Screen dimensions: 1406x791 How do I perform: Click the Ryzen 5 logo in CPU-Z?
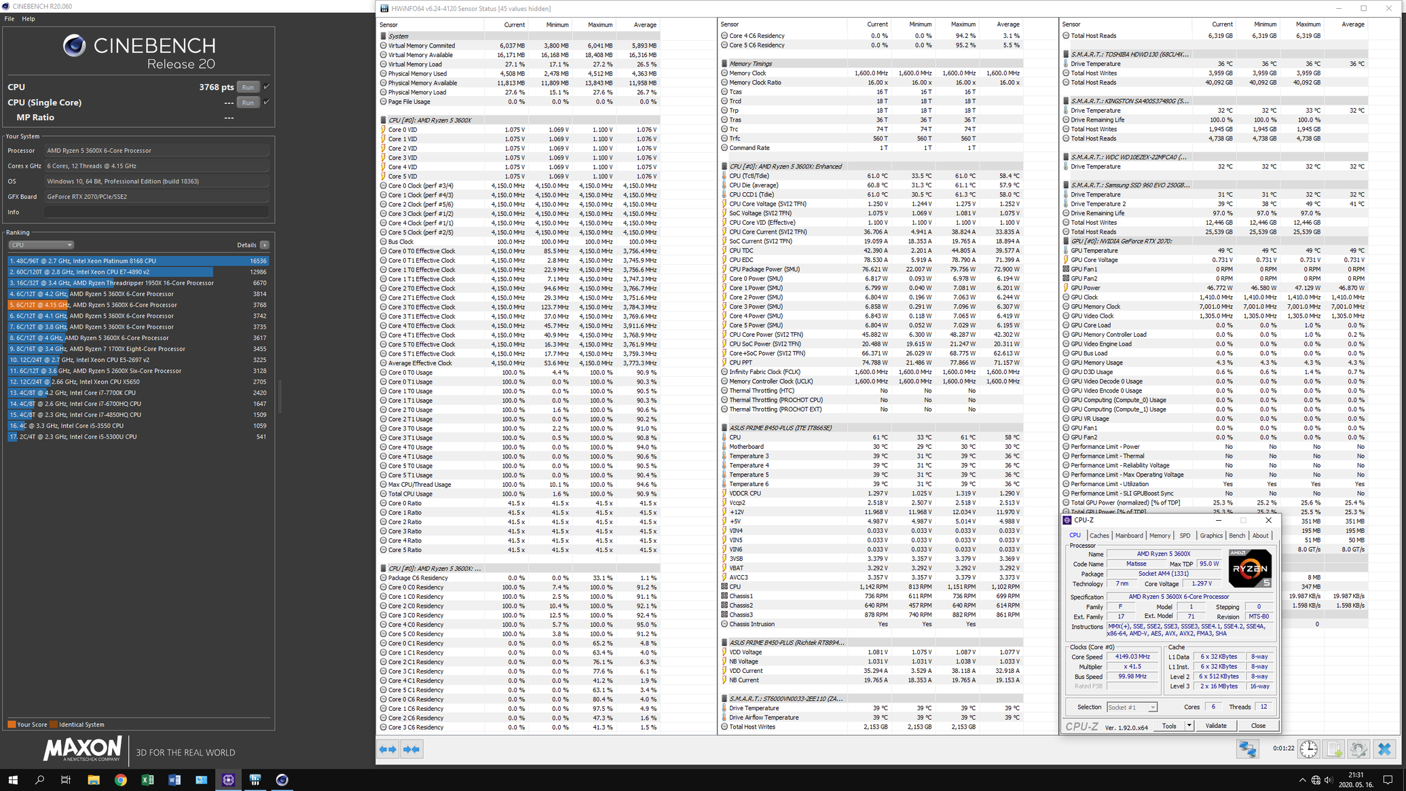coord(1250,568)
